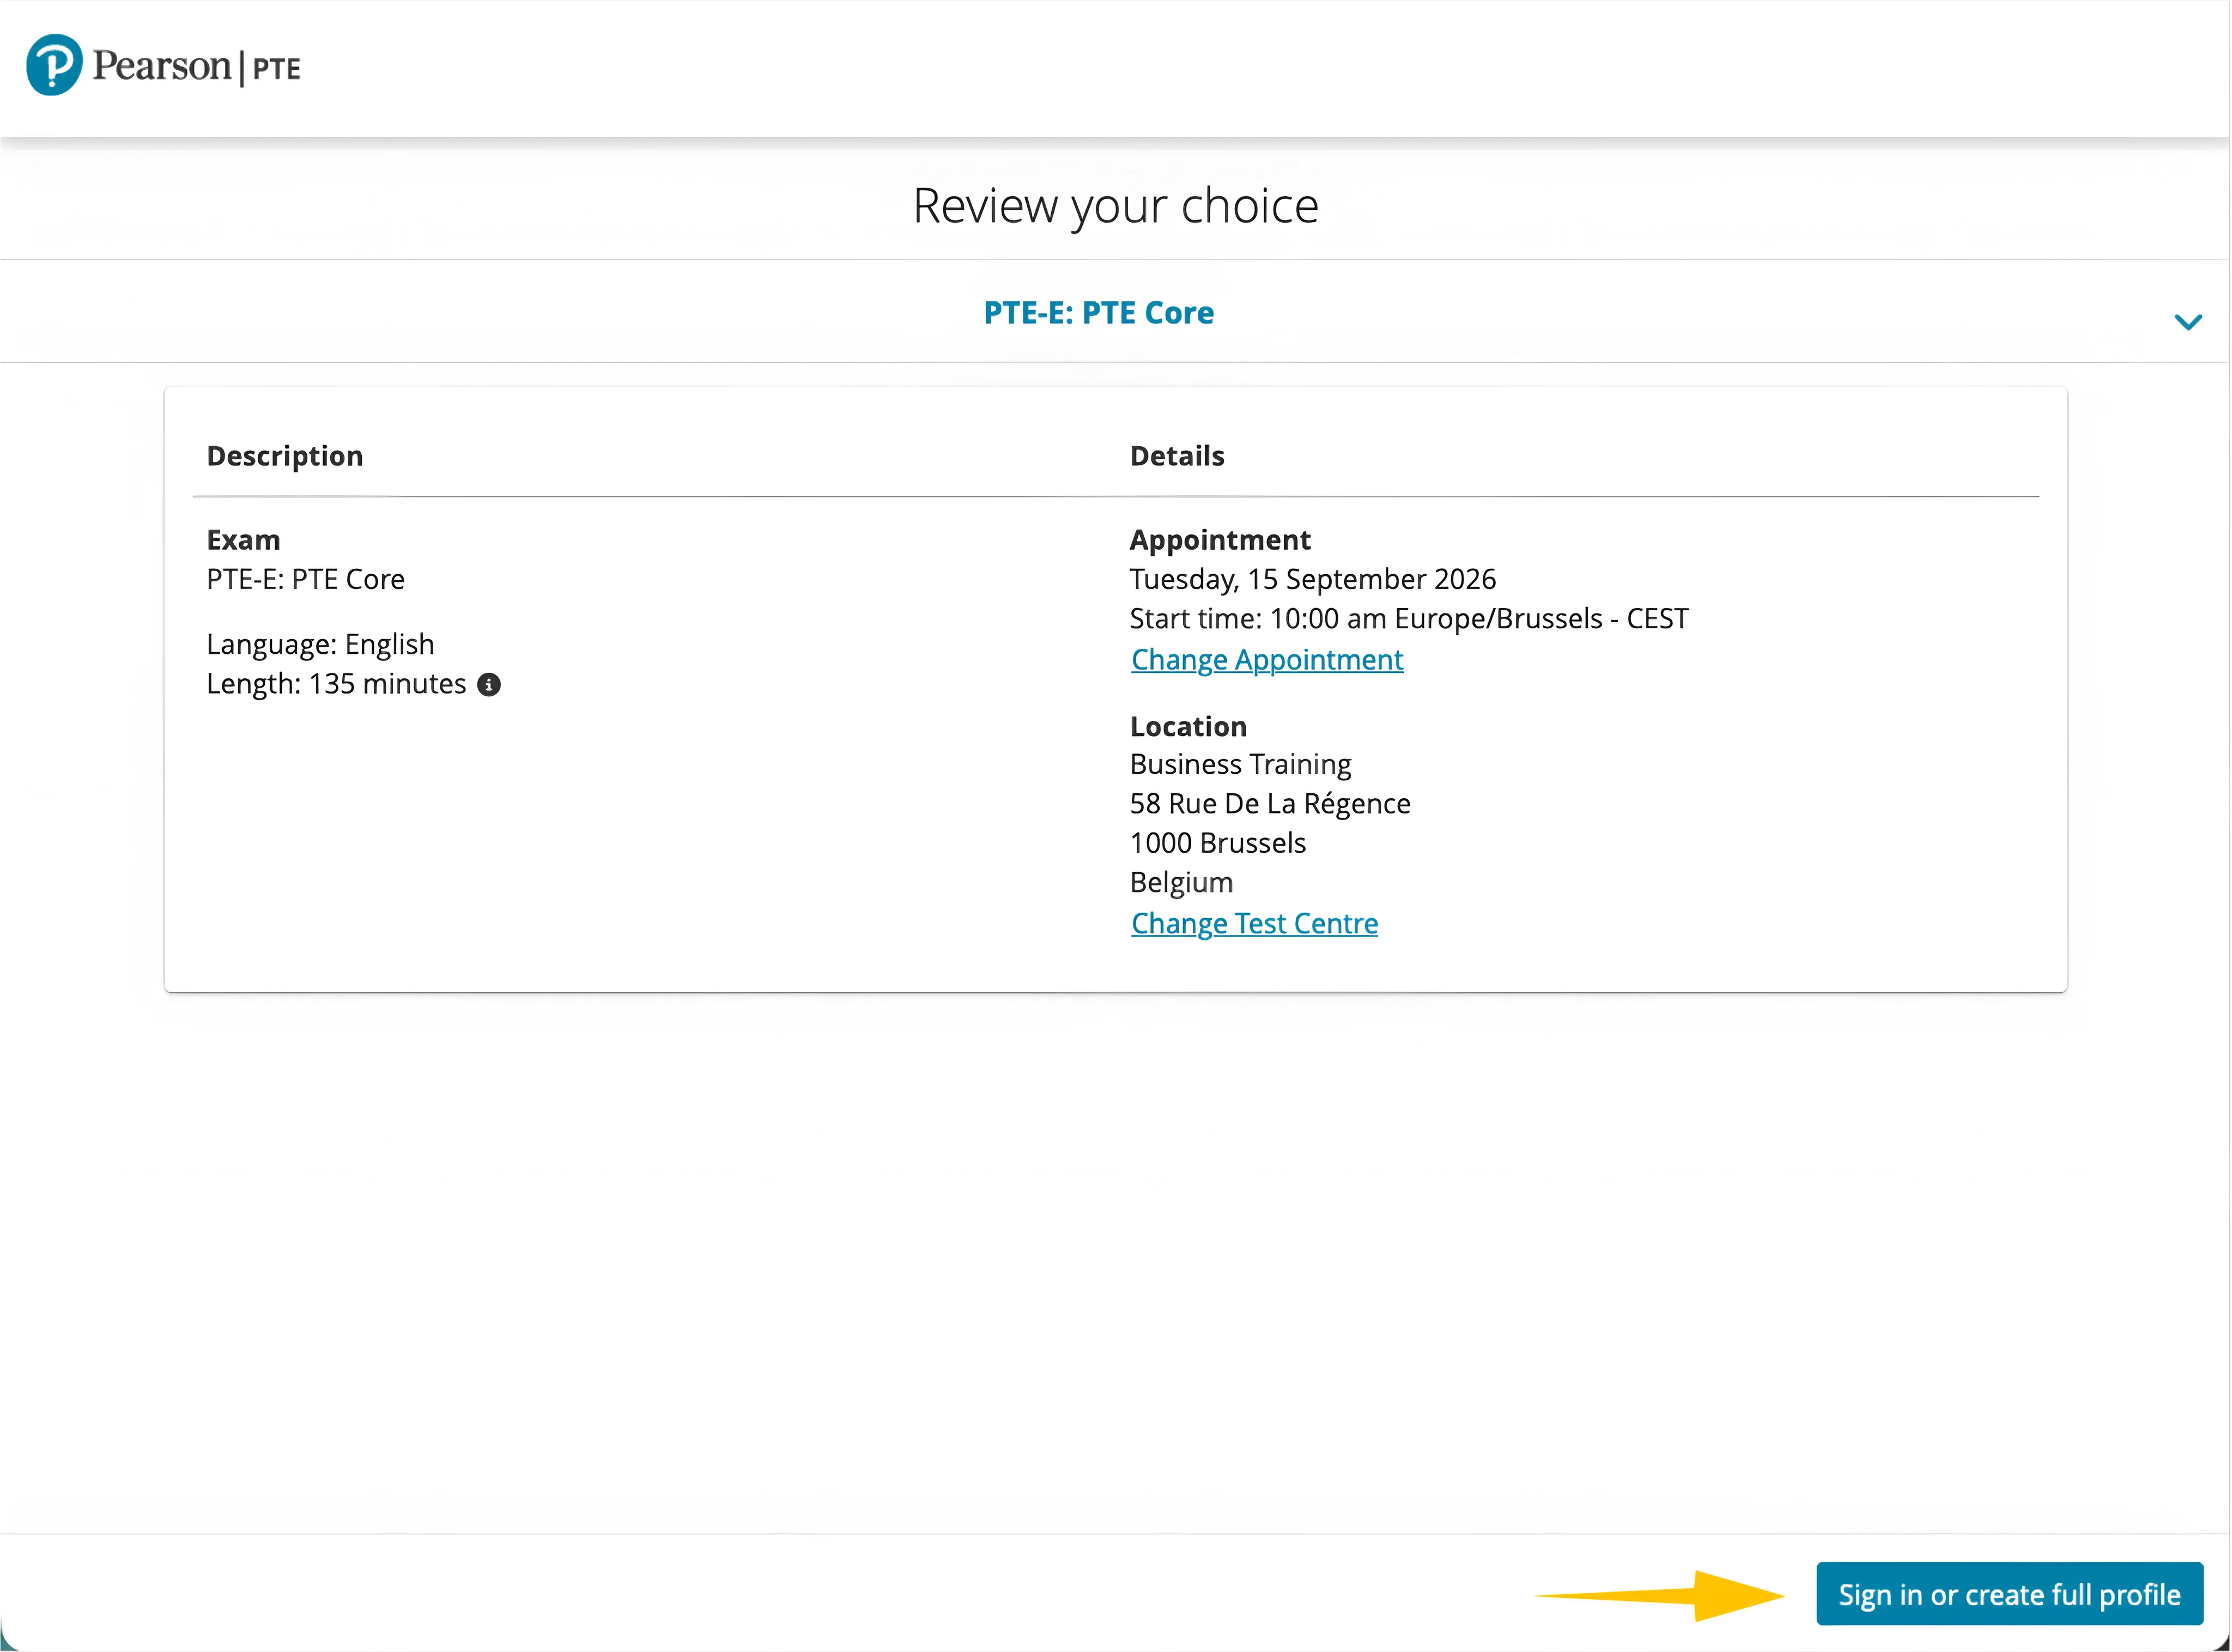Click the PTE-E: PTE Core heading
Viewport: 2232px width, 1652px height.
(1098, 313)
